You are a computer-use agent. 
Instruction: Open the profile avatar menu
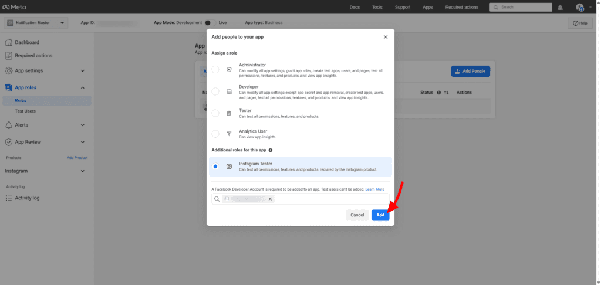coord(579,7)
